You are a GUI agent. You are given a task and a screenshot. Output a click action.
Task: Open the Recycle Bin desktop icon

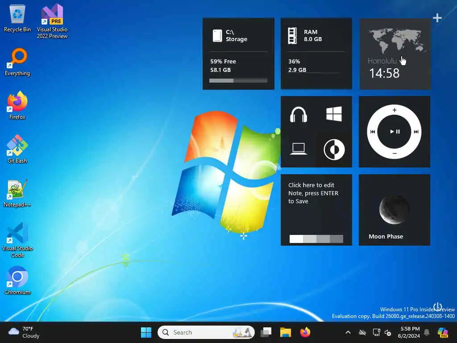point(17,18)
